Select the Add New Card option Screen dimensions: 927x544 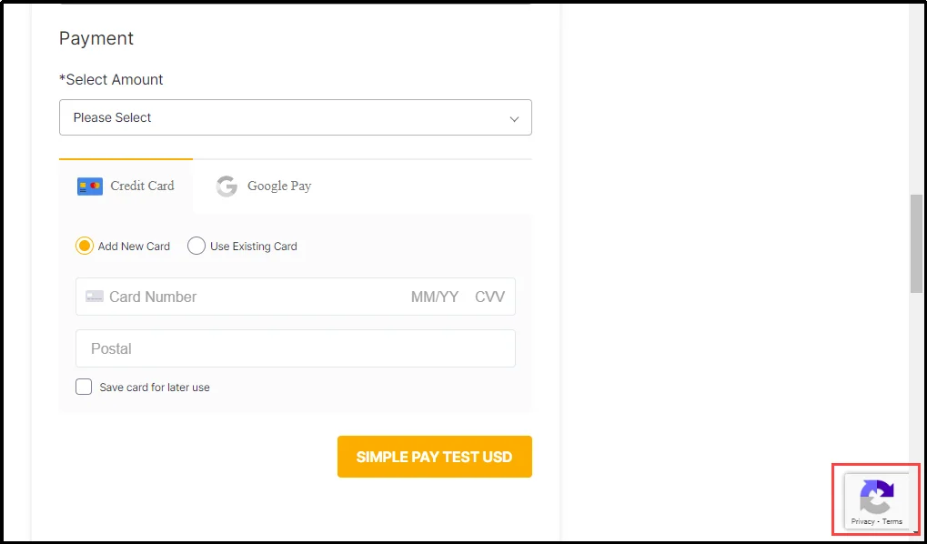pos(84,246)
